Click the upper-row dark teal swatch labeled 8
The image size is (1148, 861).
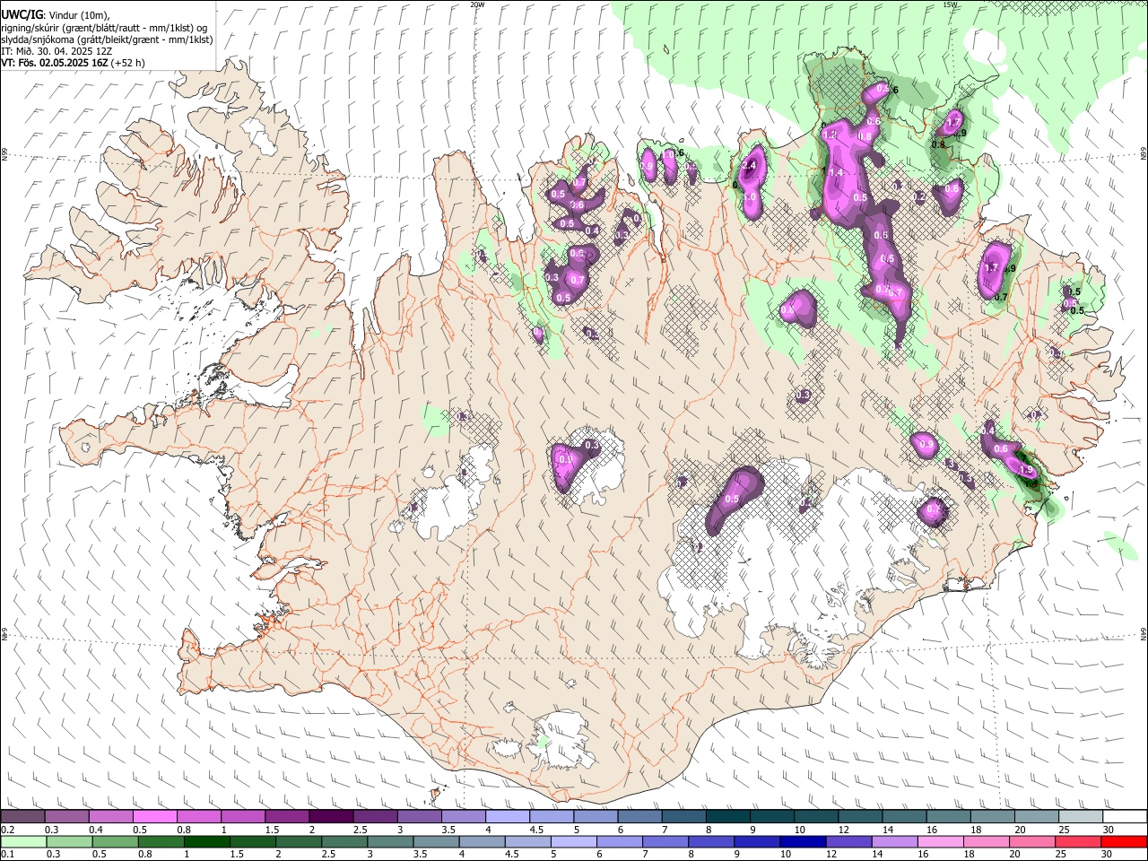click(x=727, y=816)
